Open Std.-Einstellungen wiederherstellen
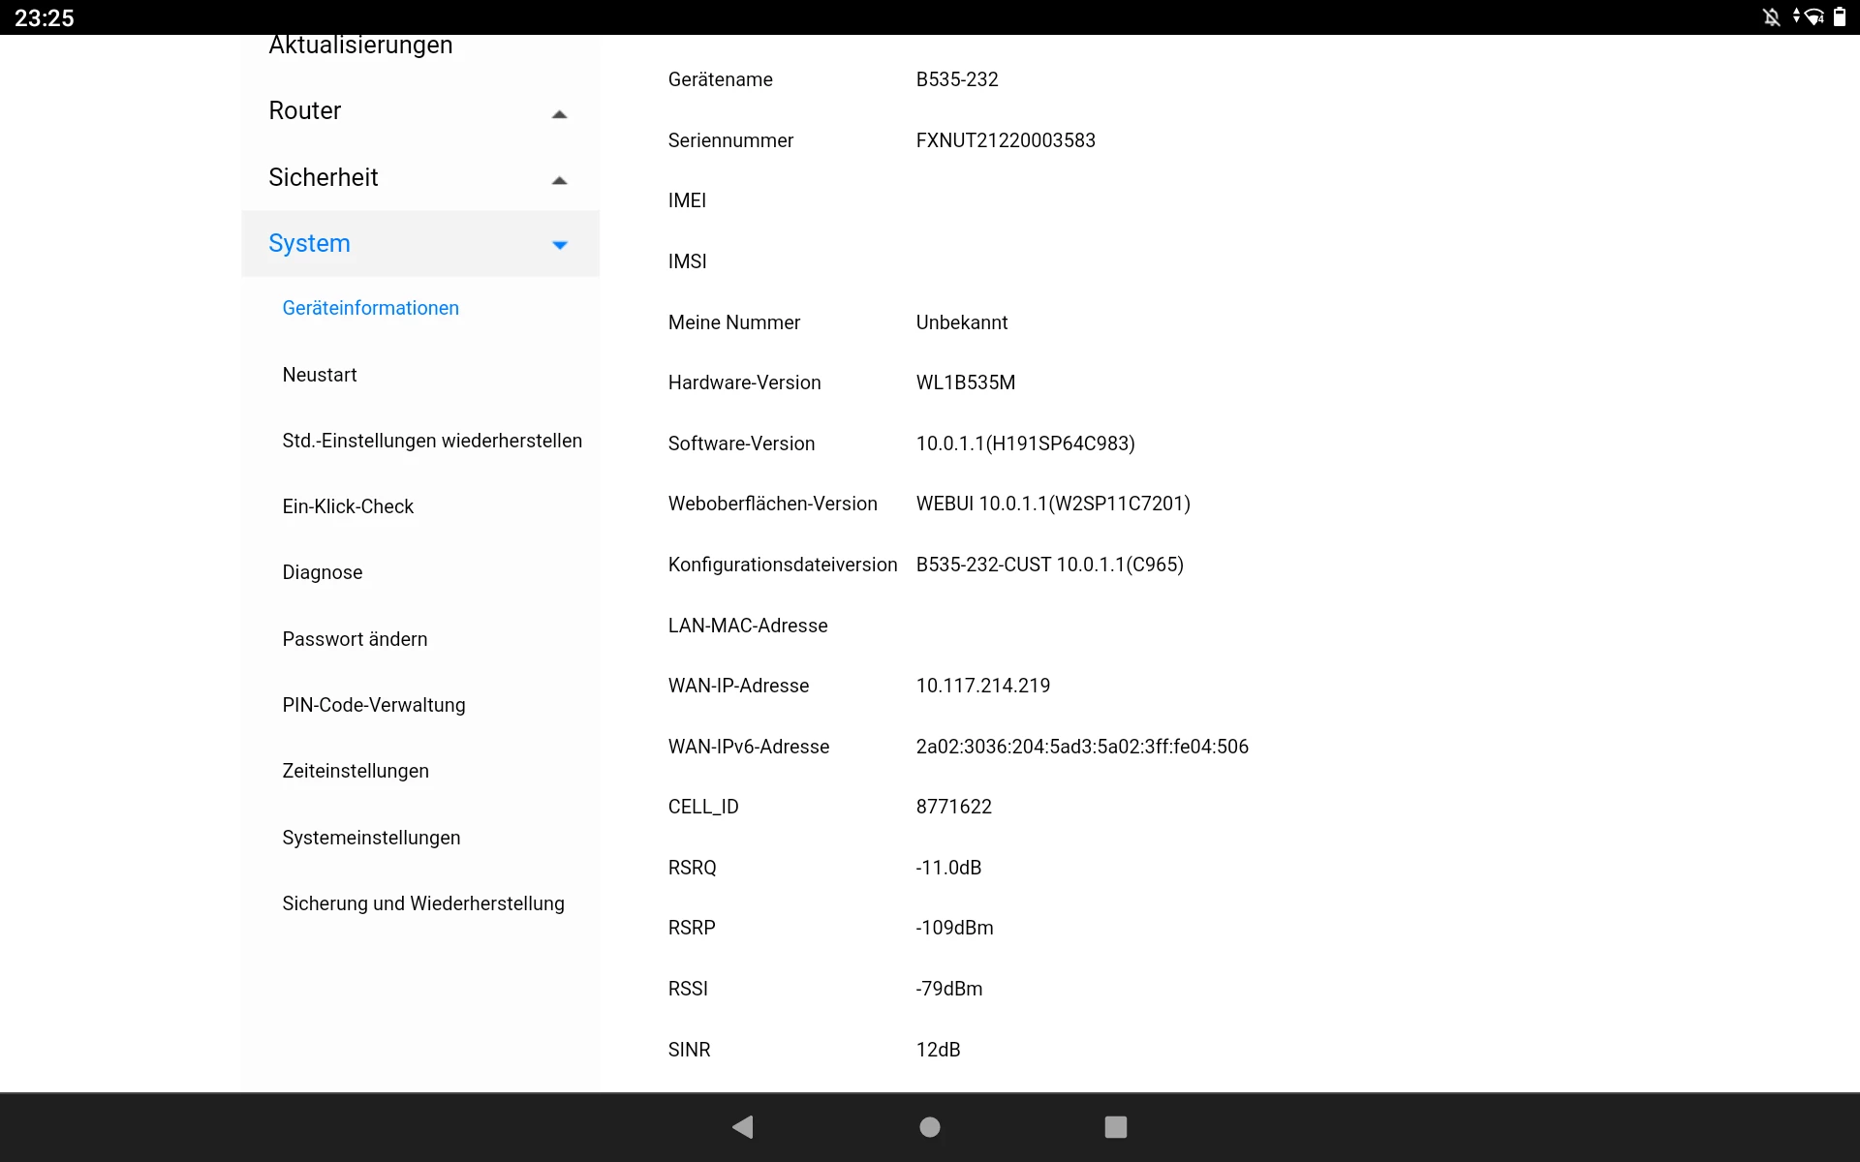This screenshot has height=1162, width=1860. [432, 441]
